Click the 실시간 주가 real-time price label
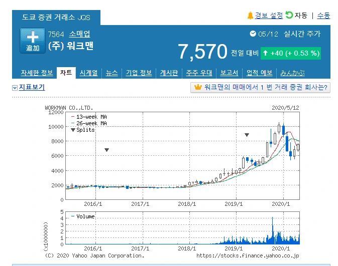The image size is (338, 266). (302, 34)
